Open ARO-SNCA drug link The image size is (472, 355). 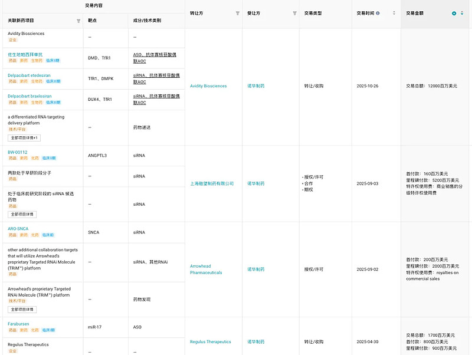(18, 229)
